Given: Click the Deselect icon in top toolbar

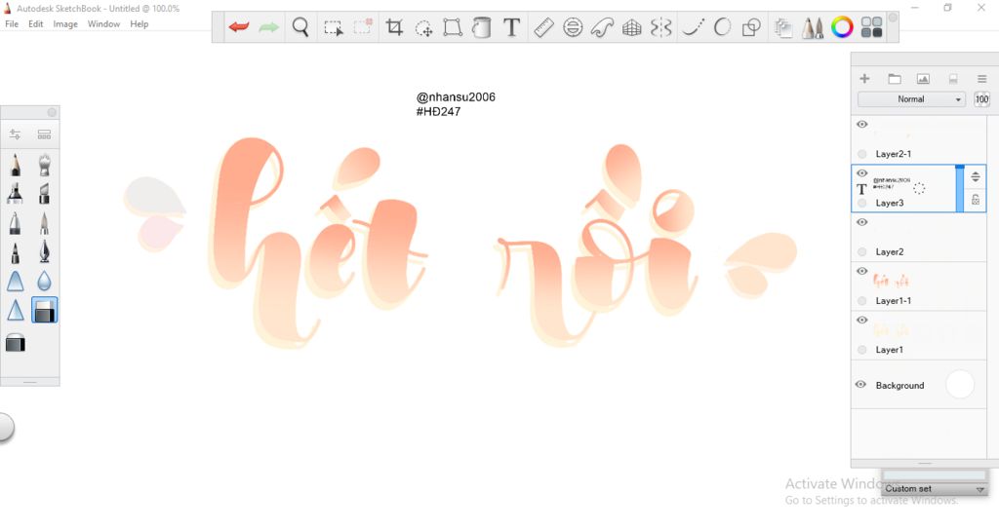Looking at the screenshot, I should coord(363,27).
